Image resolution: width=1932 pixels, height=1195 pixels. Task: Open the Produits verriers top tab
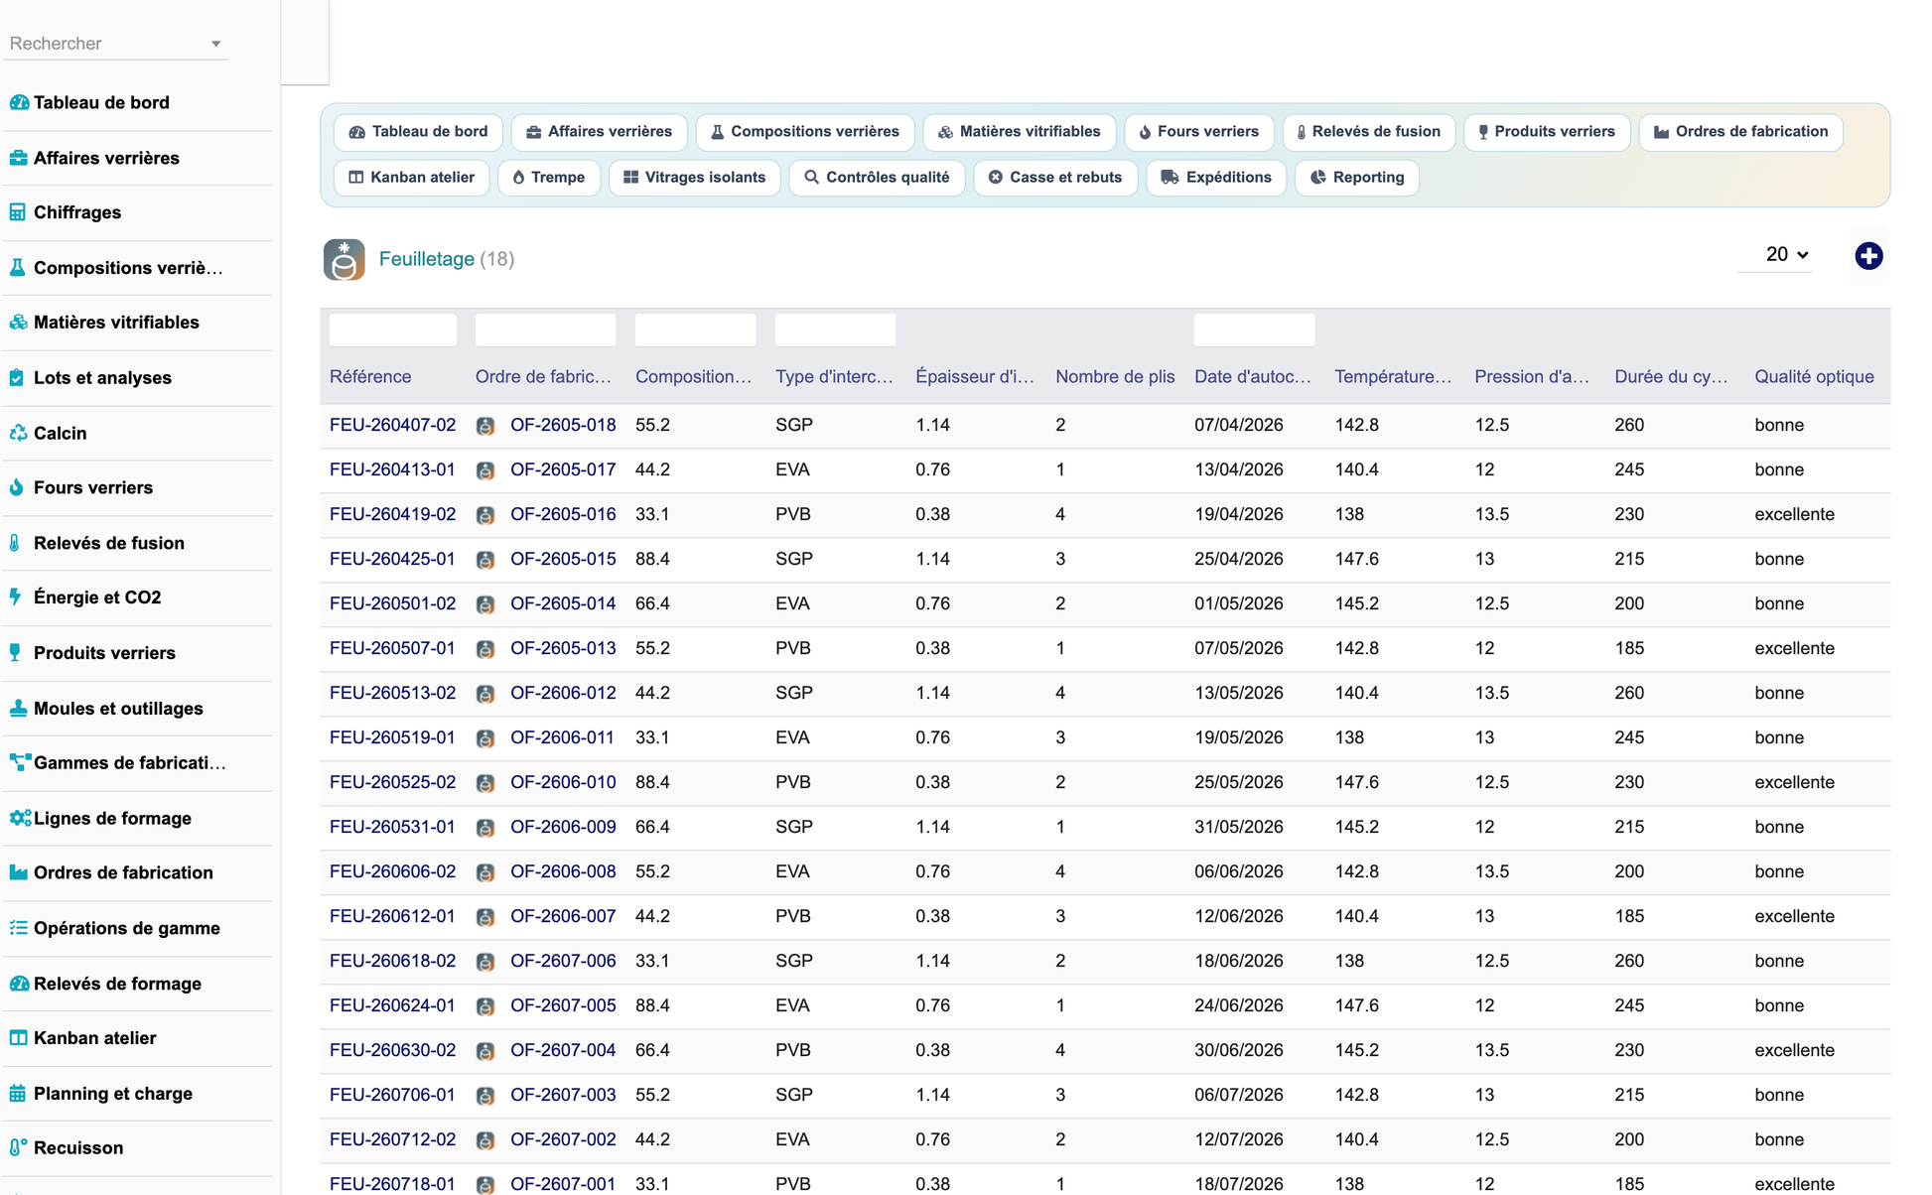click(1546, 132)
